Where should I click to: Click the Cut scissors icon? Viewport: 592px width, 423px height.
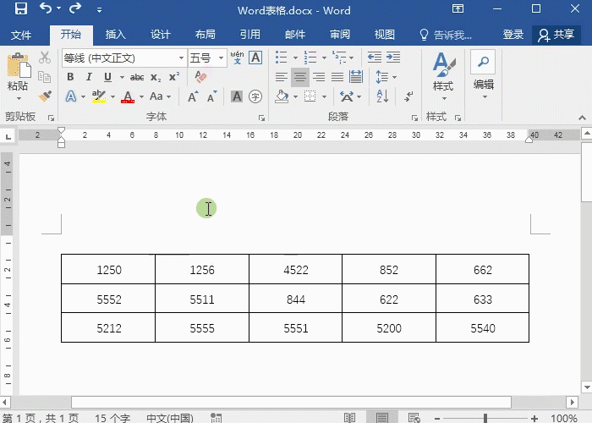click(x=45, y=58)
